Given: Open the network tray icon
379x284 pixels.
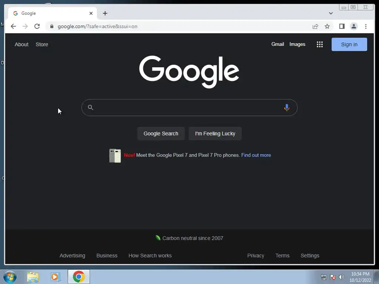Looking at the screenshot, I should point(323,277).
